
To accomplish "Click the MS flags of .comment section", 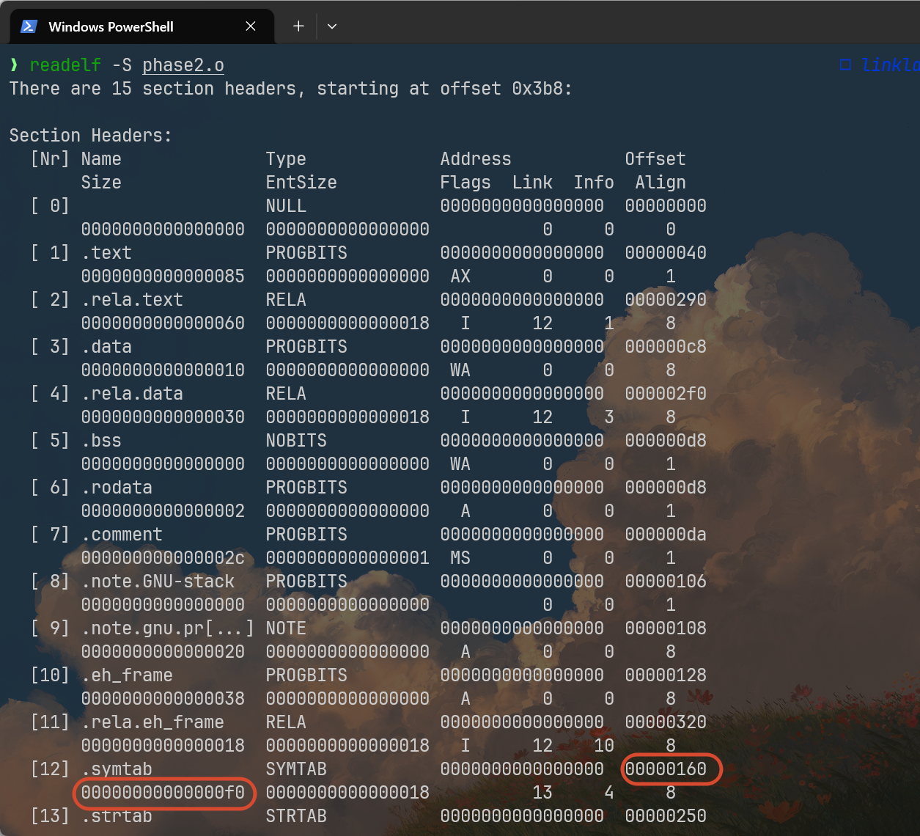I will 460,558.
